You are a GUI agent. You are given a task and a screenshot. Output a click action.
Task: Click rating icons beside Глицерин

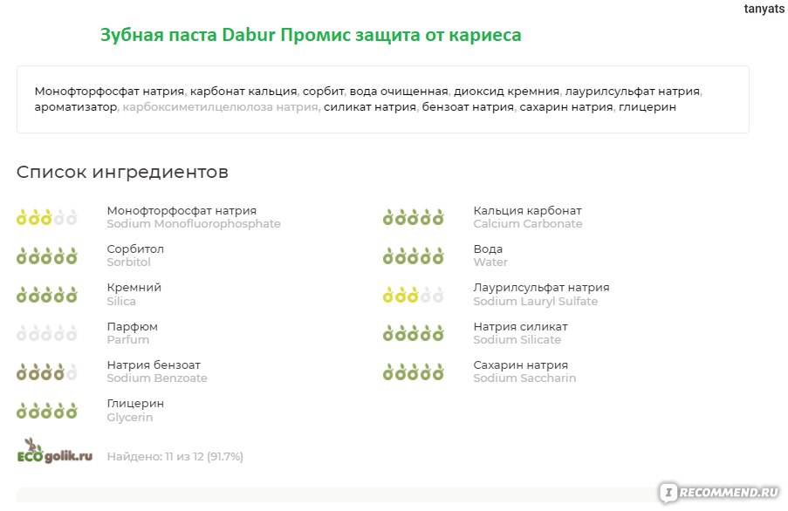(47, 411)
